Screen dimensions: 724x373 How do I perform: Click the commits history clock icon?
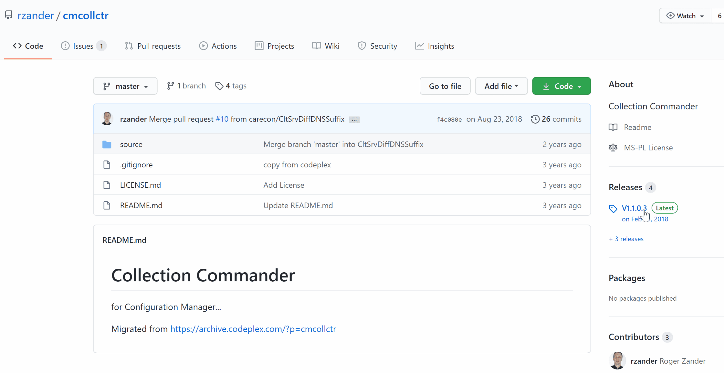point(535,119)
